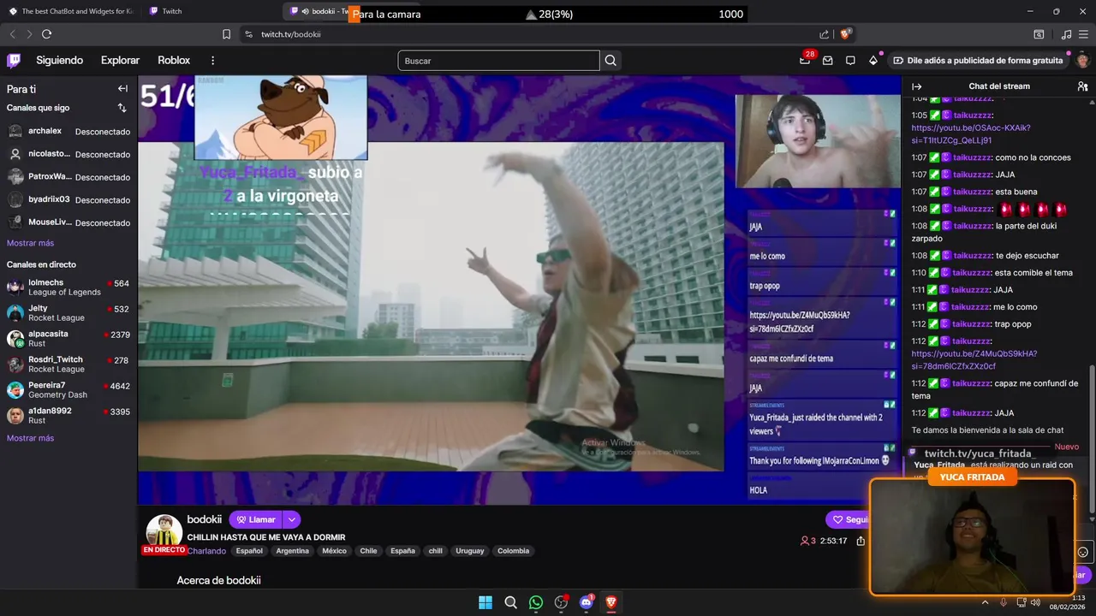This screenshot has width=1096, height=616.
Task: Expand Mostrar más under live channels
Action: tap(30, 438)
